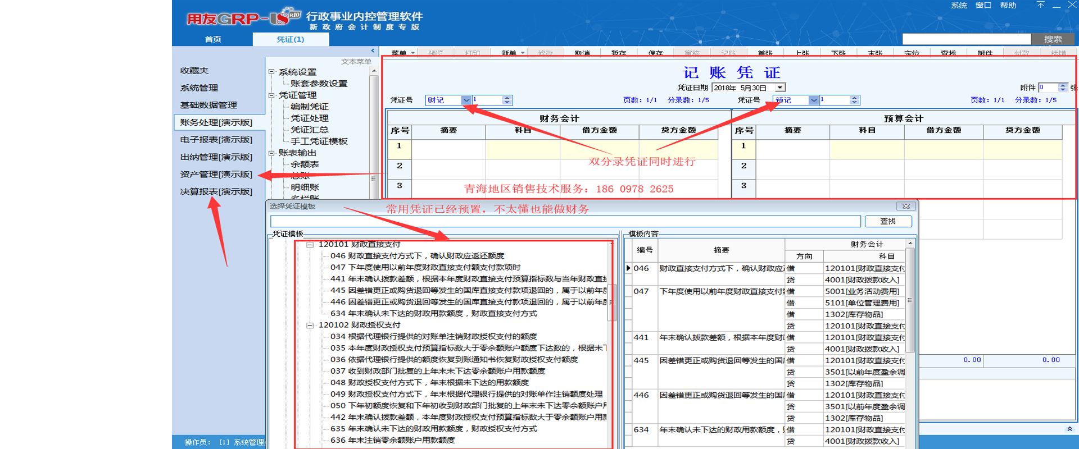Click the 财记 voucher number spinner

[x=507, y=100]
